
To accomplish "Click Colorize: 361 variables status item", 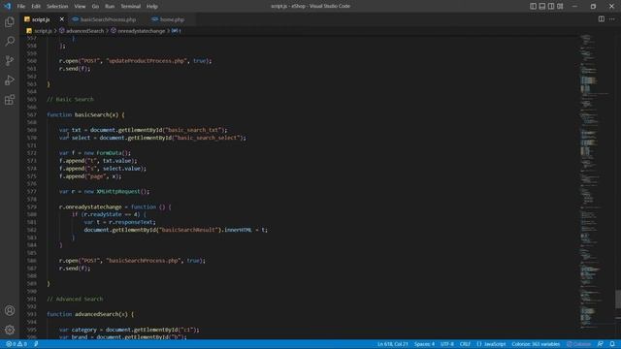I will coord(536,344).
